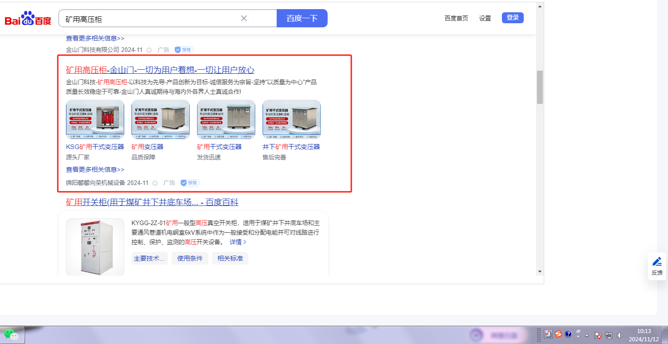Open 查看更多相关信息 above 绵阳馨馨向荣机械设备
The height and width of the screenshot is (344, 668).
pyautogui.click(x=95, y=169)
